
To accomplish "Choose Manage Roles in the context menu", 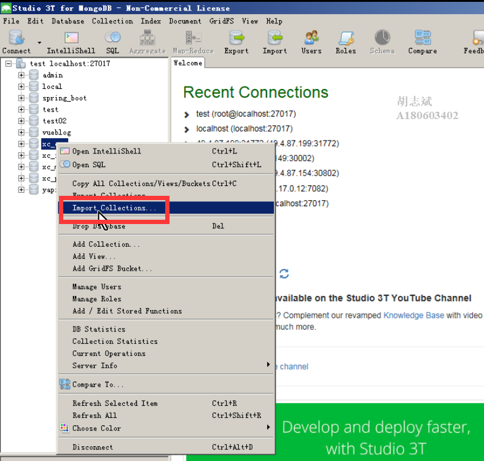I will click(166, 299).
